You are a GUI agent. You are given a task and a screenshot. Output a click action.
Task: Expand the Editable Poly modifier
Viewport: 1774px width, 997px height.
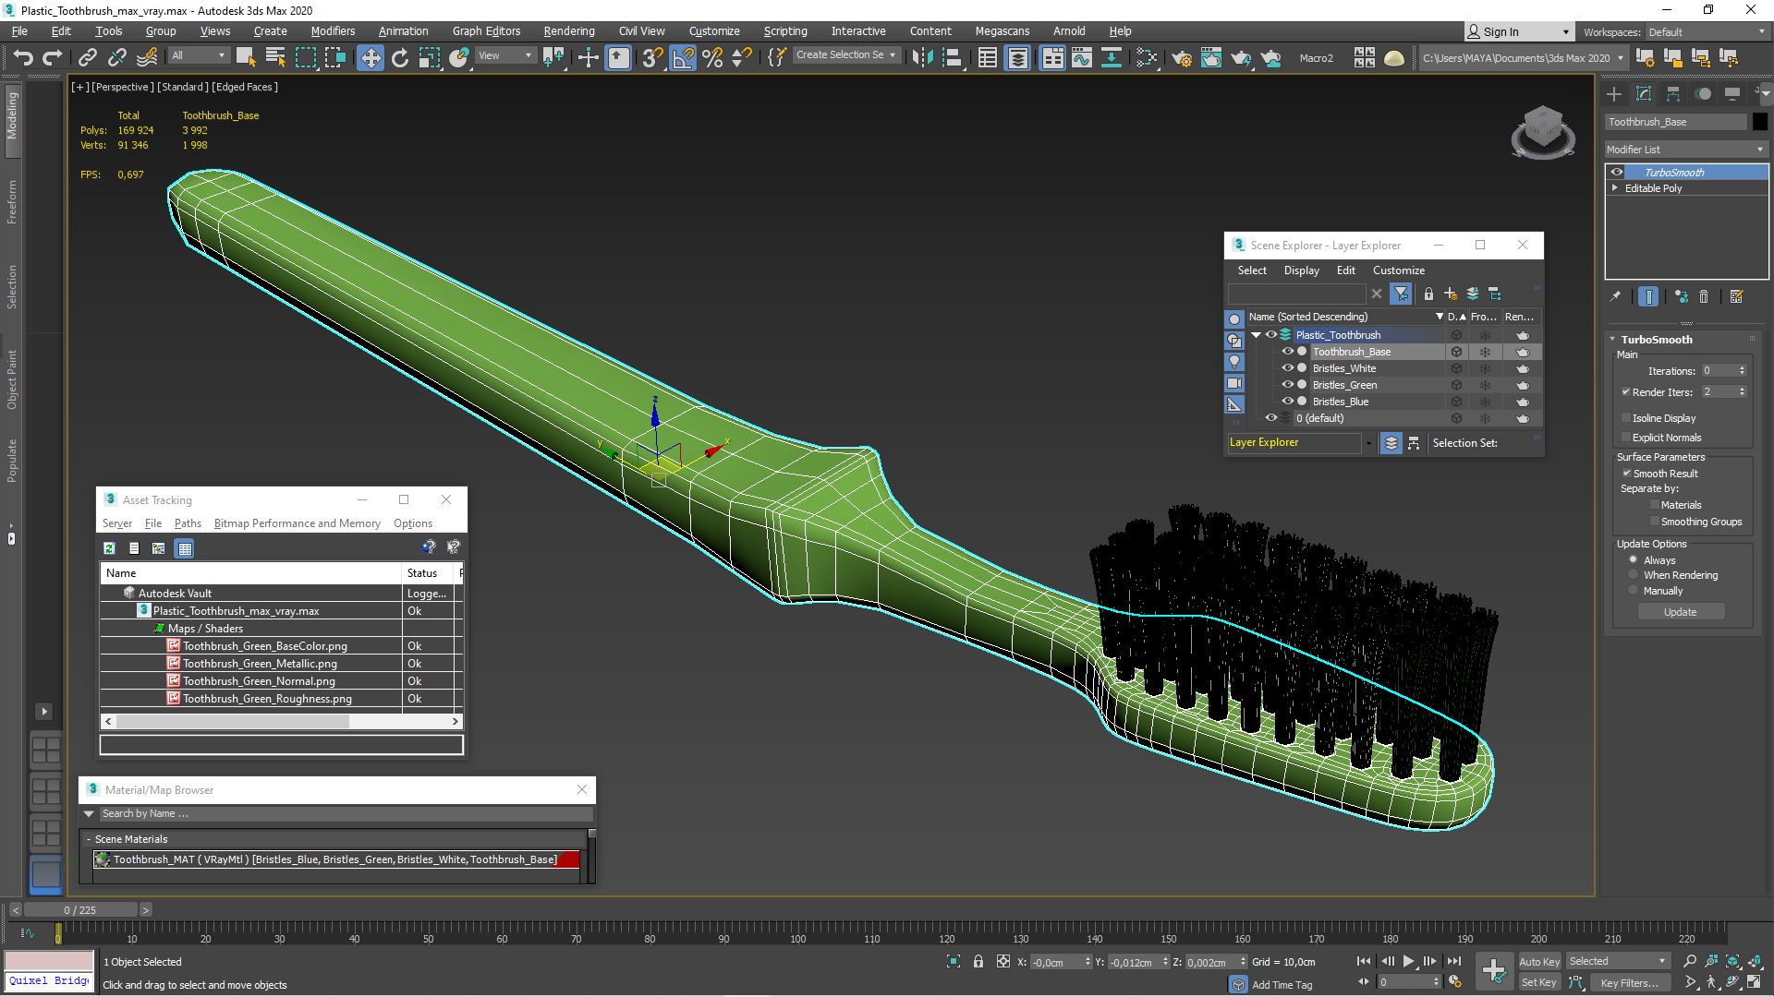point(1615,187)
